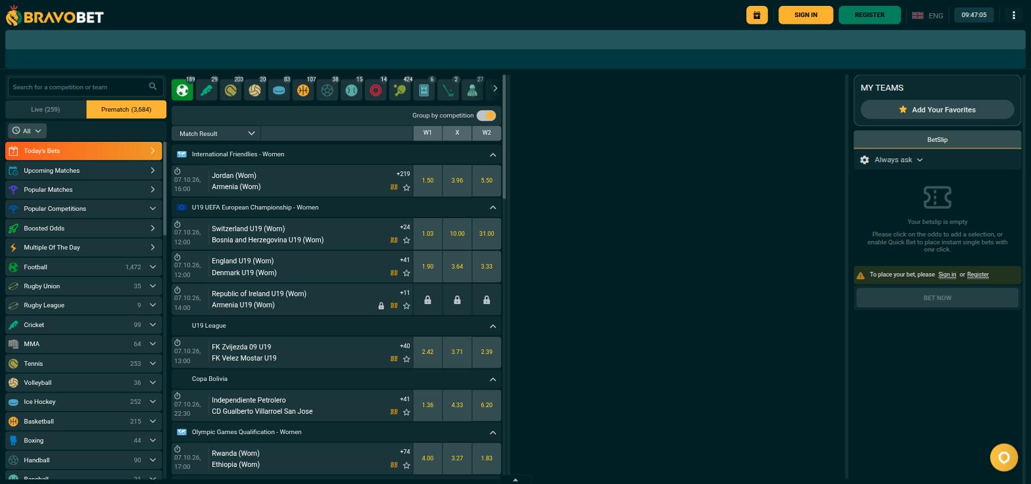Select the volleyball icon with count 20

254,90
